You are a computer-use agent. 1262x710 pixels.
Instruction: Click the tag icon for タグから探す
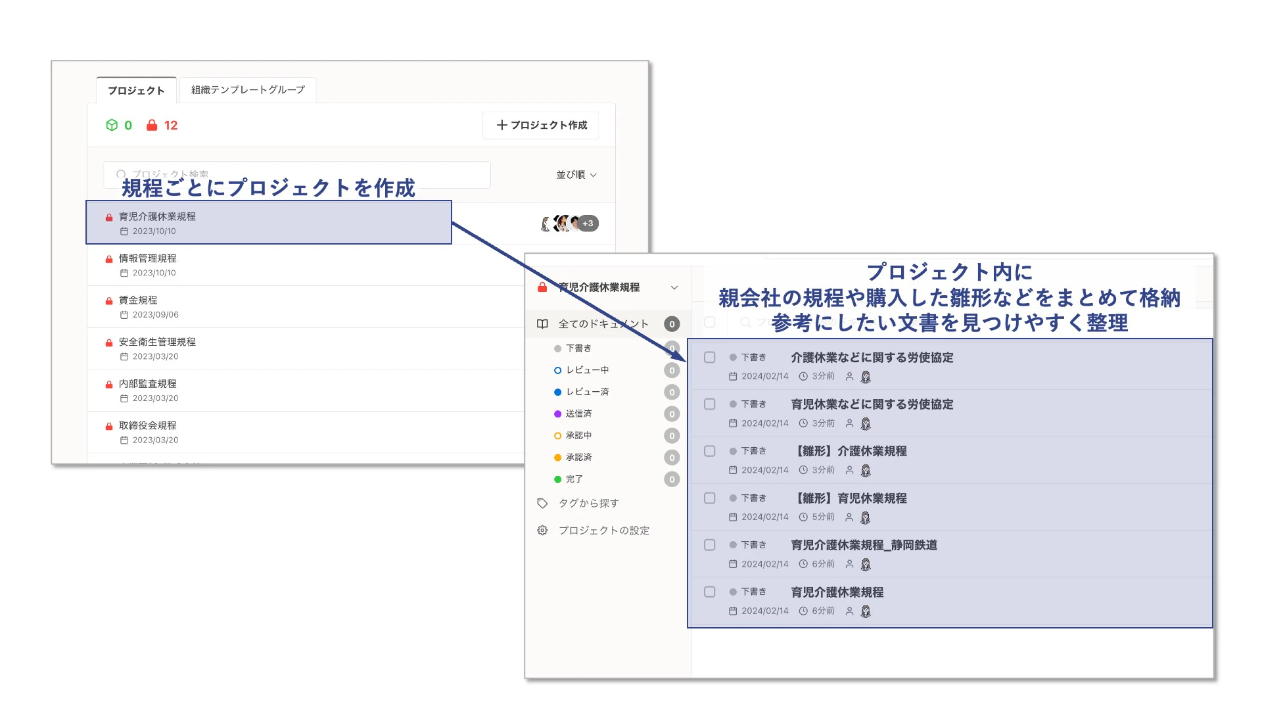click(542, 503)
